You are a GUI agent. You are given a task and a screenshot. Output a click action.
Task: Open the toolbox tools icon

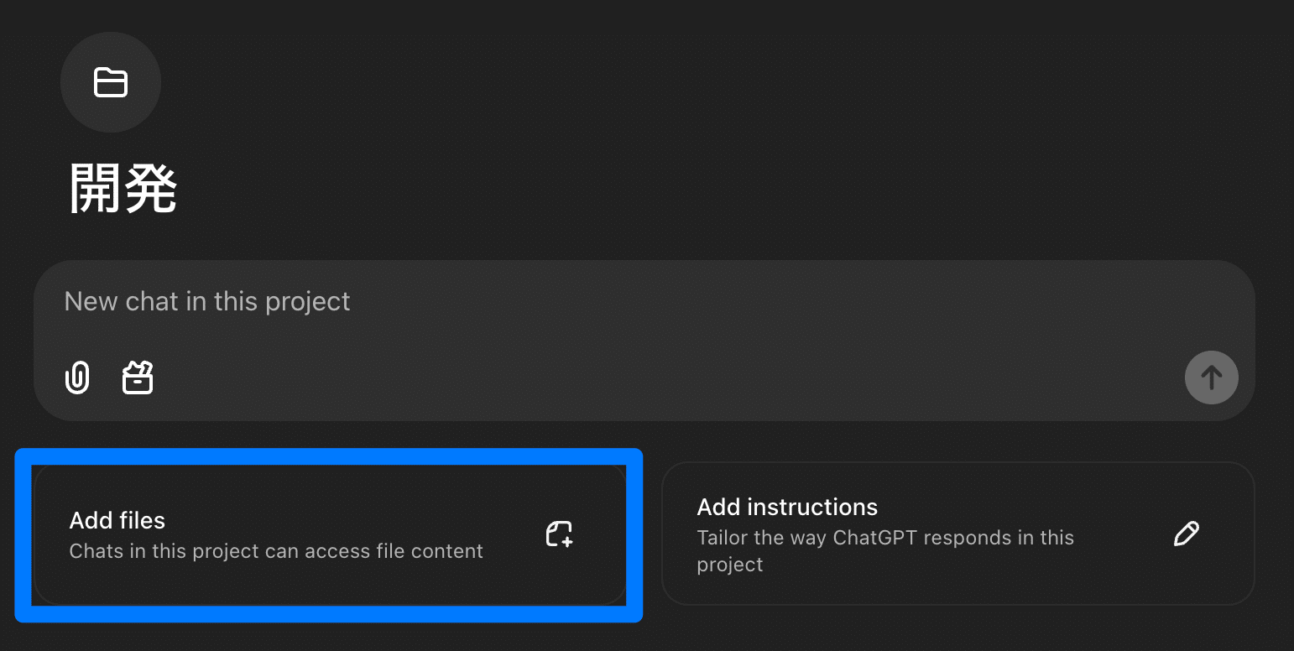[x=138, y=378]
